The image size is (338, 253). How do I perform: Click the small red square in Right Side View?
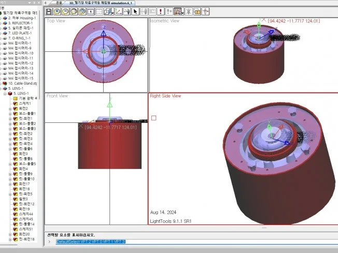point(153,118)
